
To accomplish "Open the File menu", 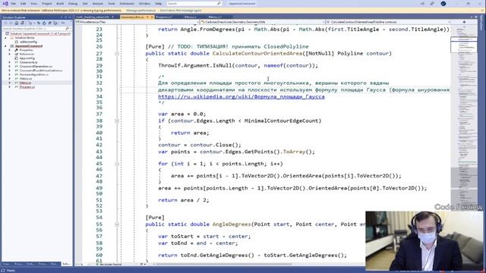I will coord(14,3).
